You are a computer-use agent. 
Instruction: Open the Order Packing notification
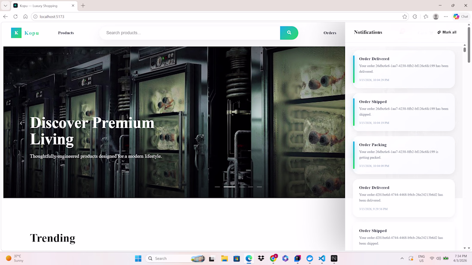click(x=404, y=155)
